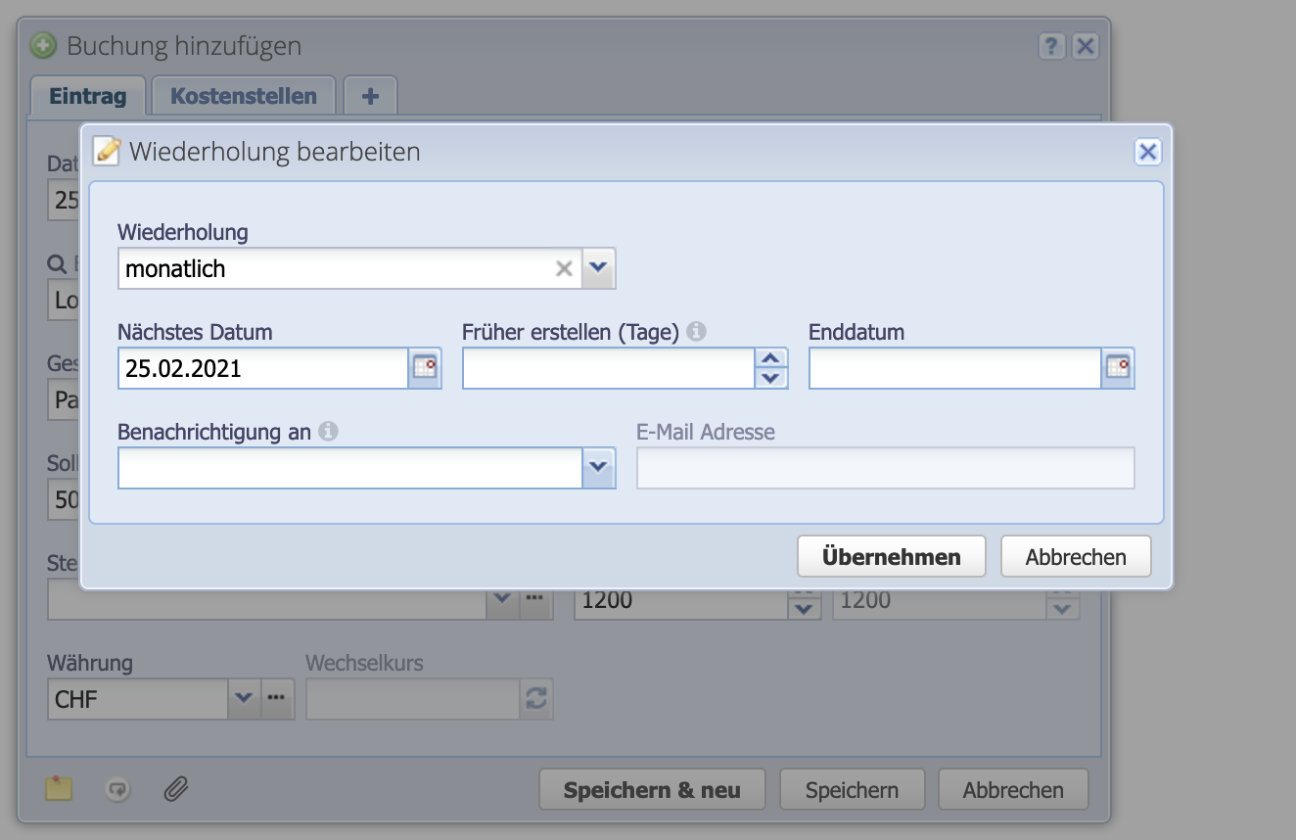Click the info icon beside Benachrichtigung an
The height and width of the screenshot is (840, 1296).
pyautogui.click(x=329, y=430)
